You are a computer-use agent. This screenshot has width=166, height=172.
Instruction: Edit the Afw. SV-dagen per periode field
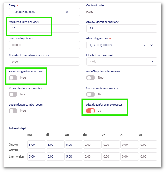(x=122, y=28)
